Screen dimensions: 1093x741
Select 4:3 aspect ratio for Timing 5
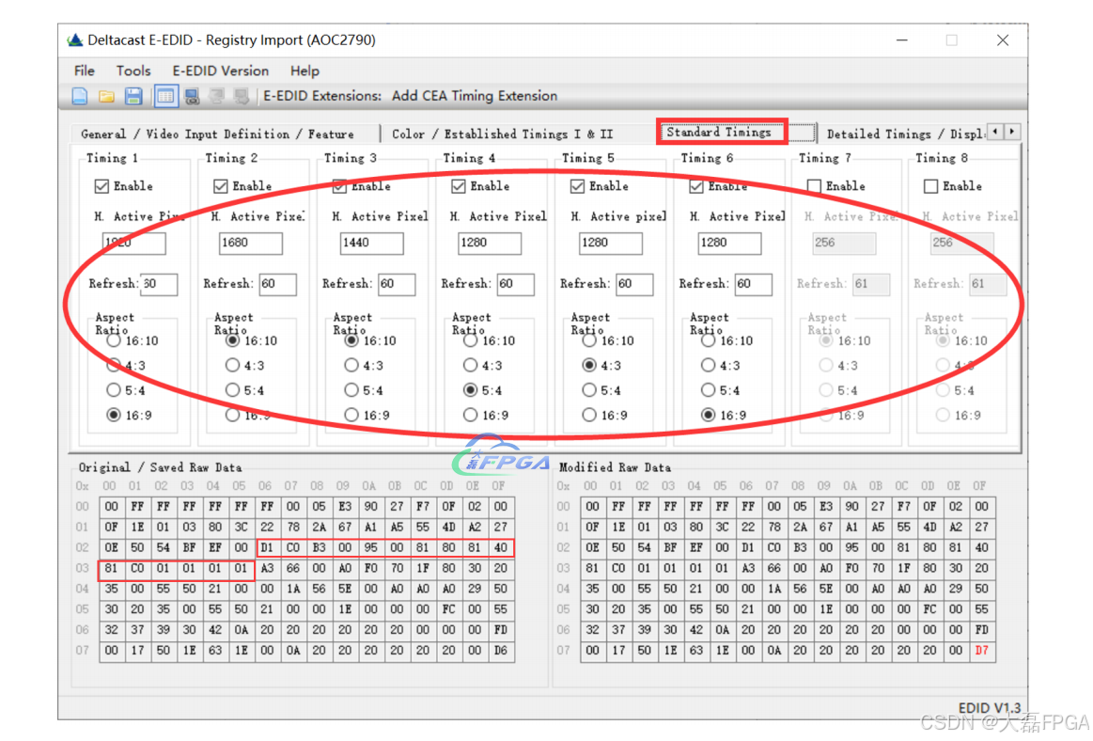[x=589, y=366]
